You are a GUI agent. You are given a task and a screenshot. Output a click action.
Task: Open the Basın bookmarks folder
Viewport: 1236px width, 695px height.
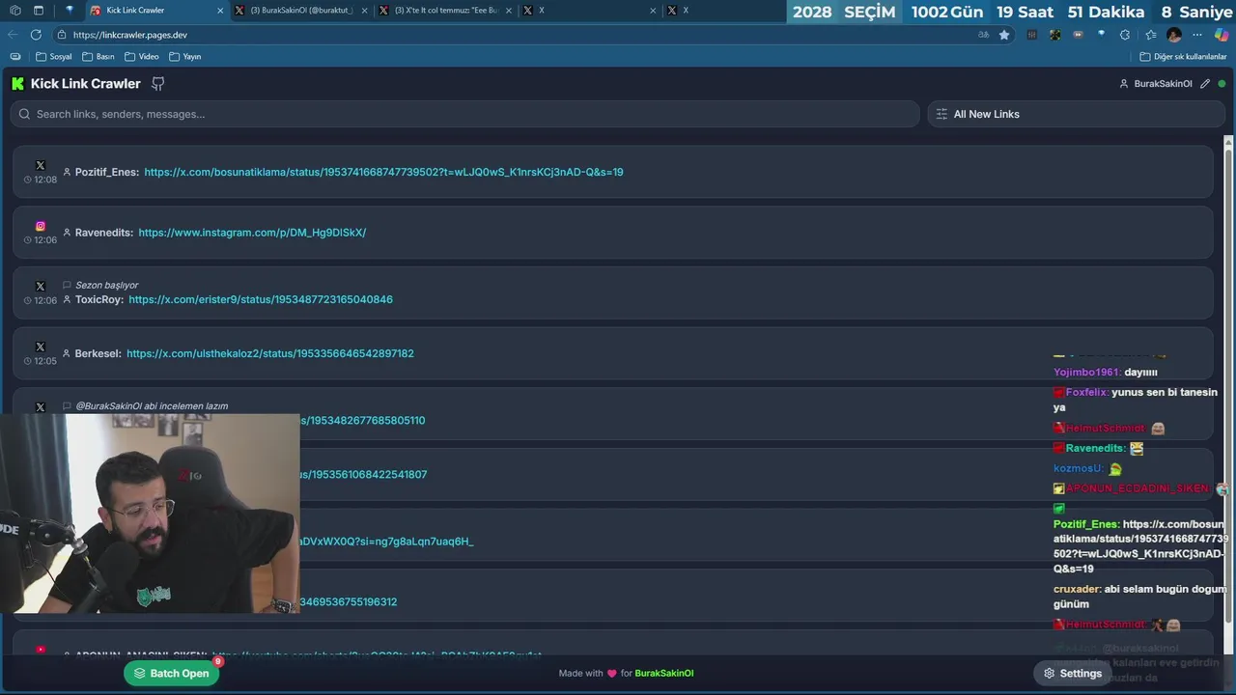coord(98,57)
